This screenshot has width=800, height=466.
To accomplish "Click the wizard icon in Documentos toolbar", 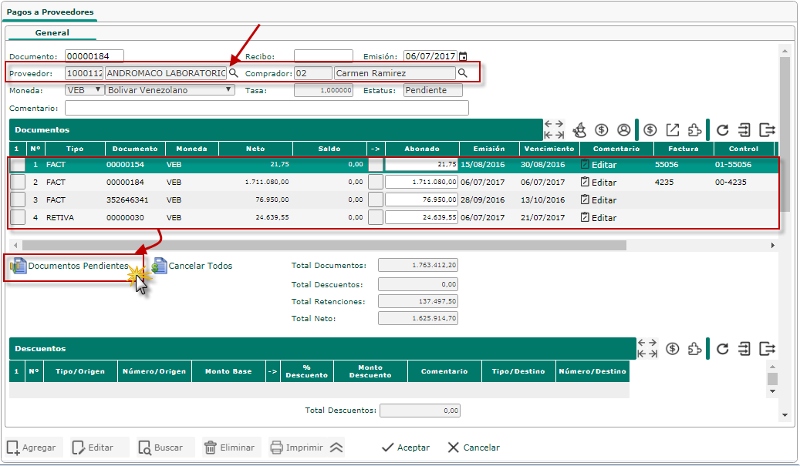I will coord(580,129).
